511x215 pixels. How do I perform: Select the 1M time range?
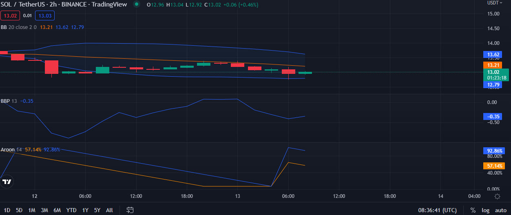click(31, 210)
